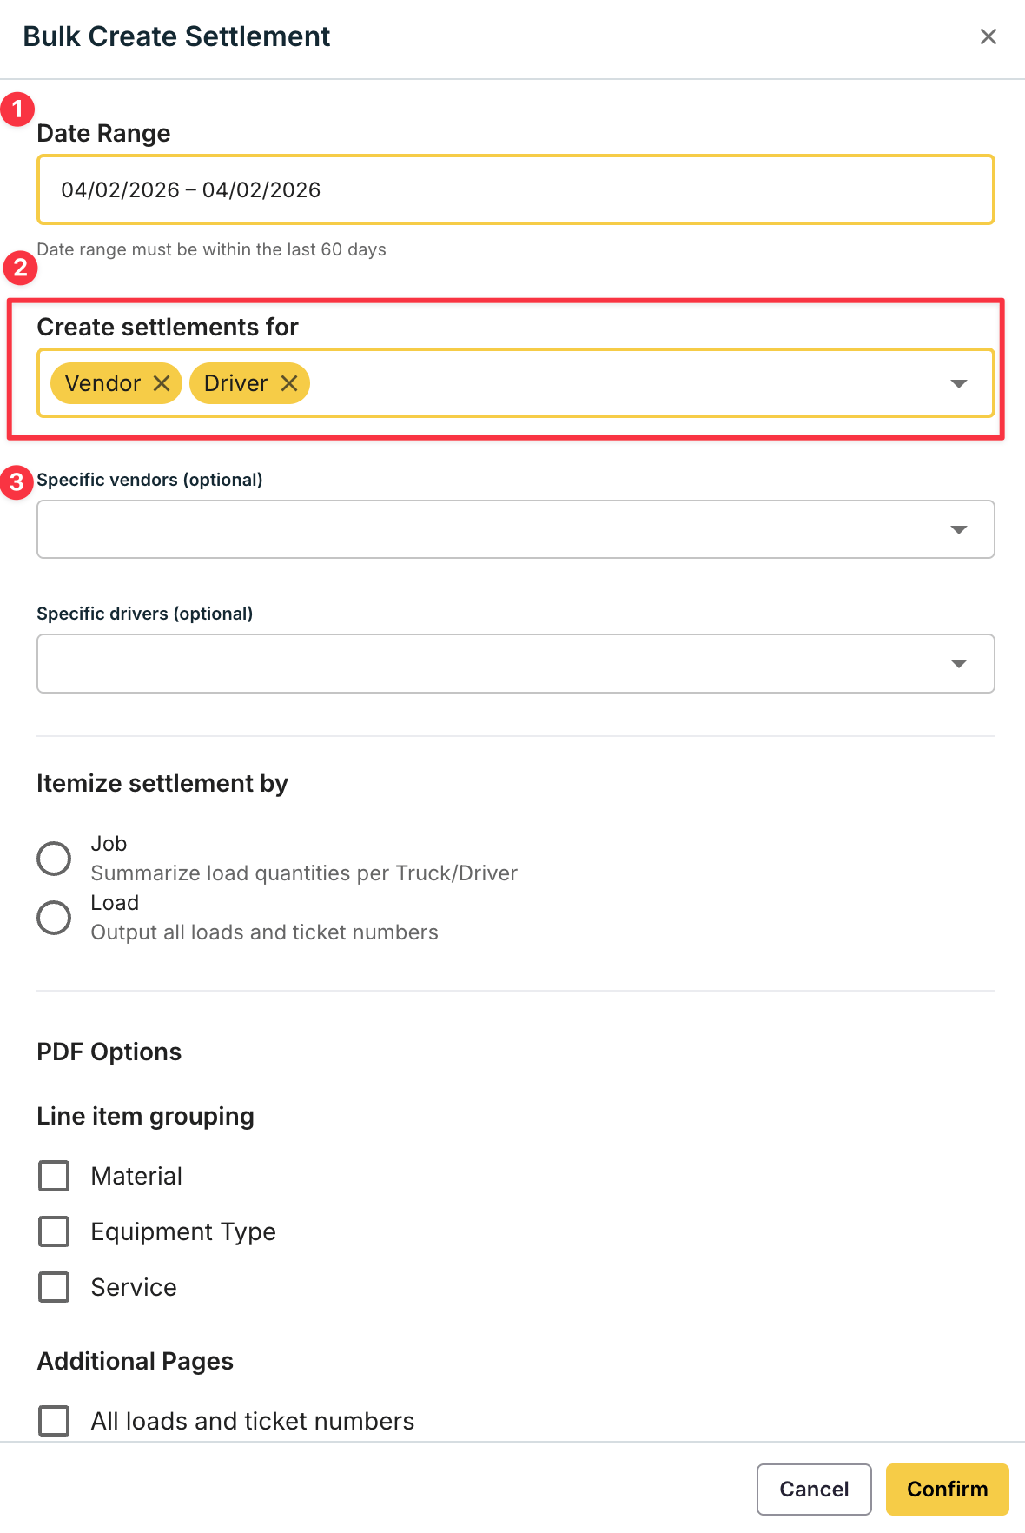
Task: Select the Job itemize radio button
Action: point(54,859)
